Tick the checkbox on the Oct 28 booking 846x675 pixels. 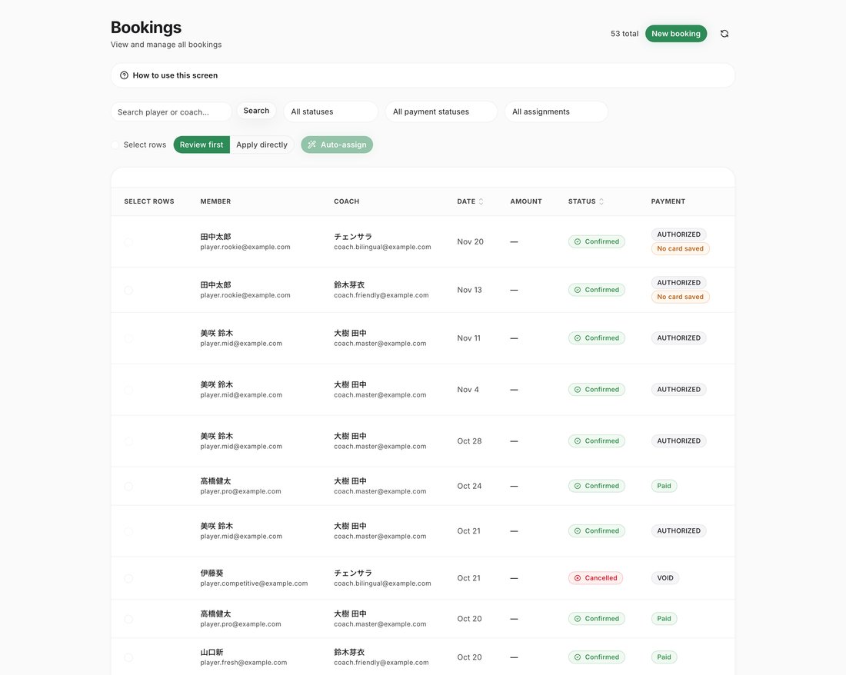tap(128, 441)
